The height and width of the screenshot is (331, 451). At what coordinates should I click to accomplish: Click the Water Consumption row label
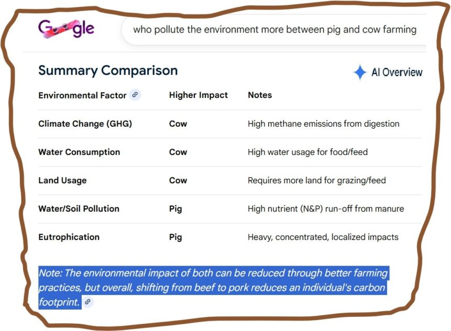(79, 152)
